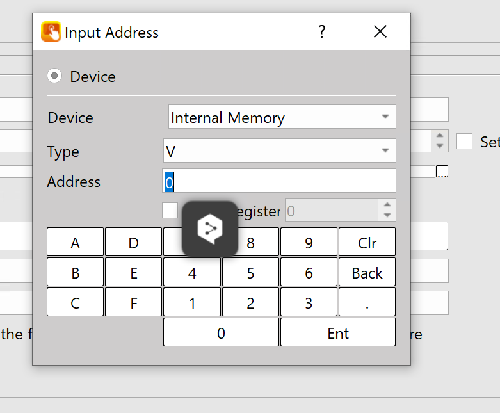Toggle the Set checkbox behind the dialog
Image resolution: width=500 pixels, height=413 pixels.
click(x=464, y=142)
